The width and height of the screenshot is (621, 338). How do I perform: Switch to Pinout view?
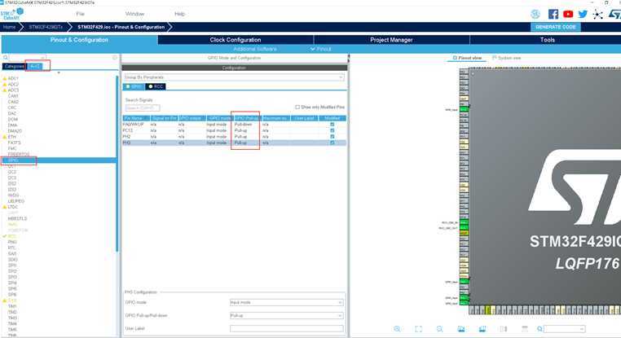click(x=467, y=58)
